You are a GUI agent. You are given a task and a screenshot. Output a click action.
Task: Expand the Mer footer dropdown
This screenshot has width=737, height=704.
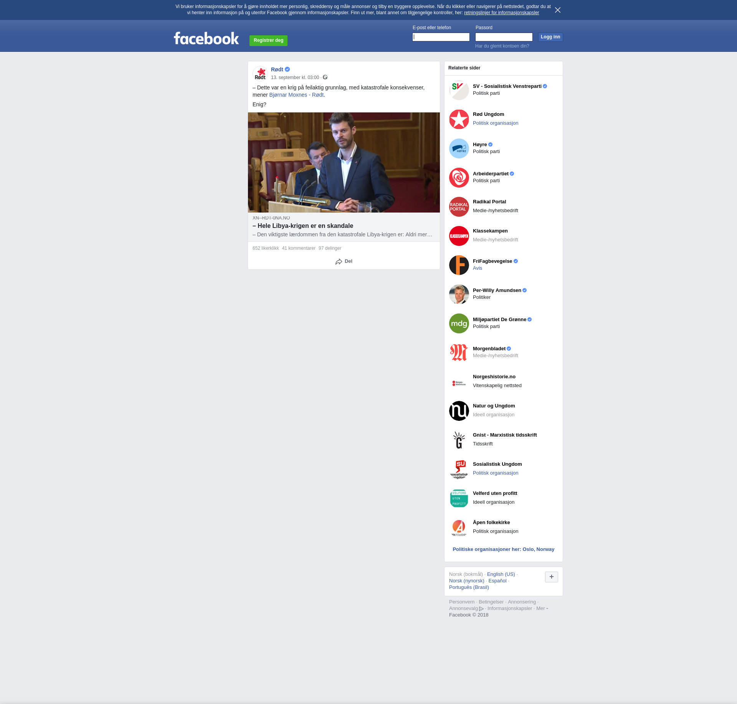coord(542,608)
